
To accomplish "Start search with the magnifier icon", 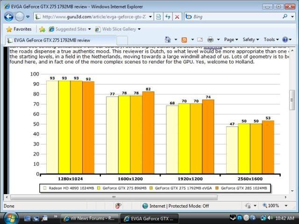I will coord(285,17).
